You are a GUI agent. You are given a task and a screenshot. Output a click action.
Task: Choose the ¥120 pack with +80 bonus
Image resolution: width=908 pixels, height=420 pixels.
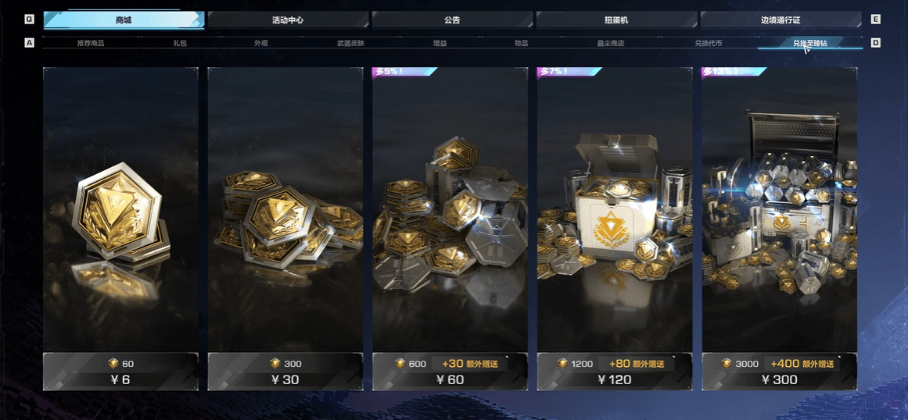(615, 372)
